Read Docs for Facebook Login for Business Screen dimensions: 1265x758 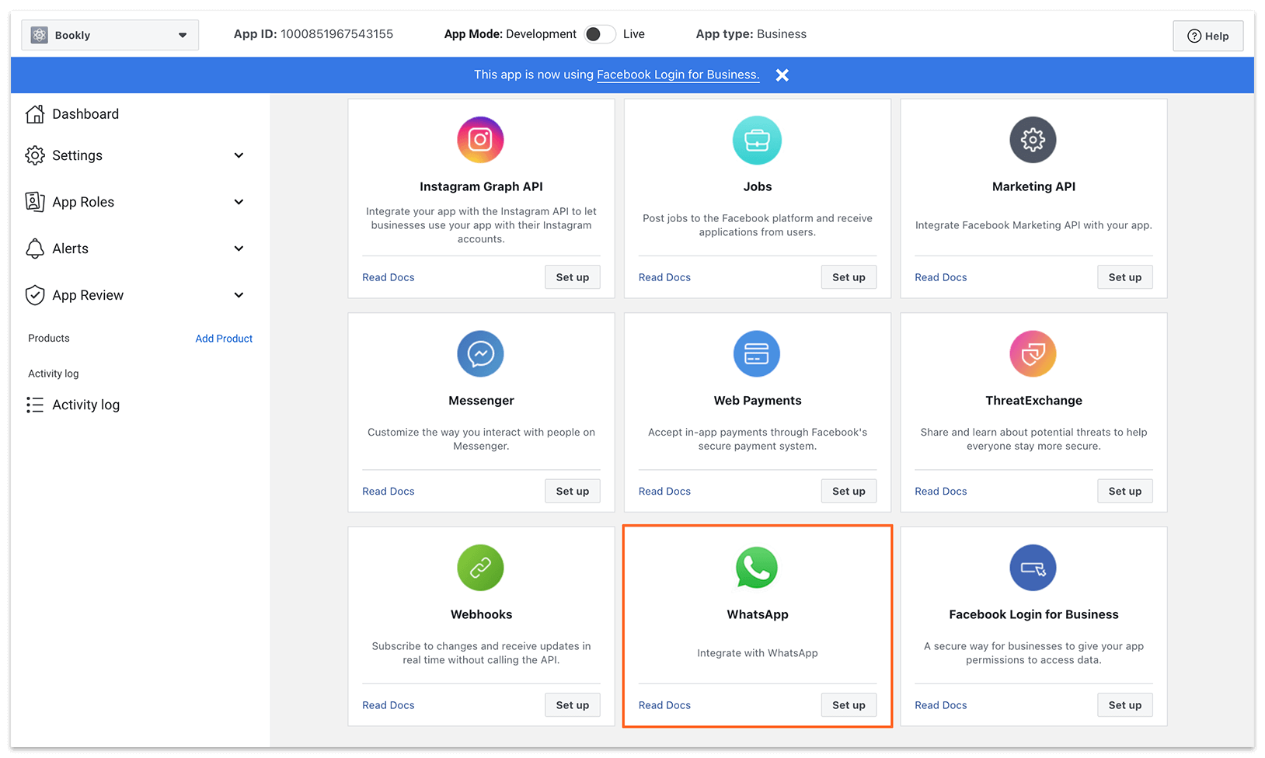(x=941, y=705)
